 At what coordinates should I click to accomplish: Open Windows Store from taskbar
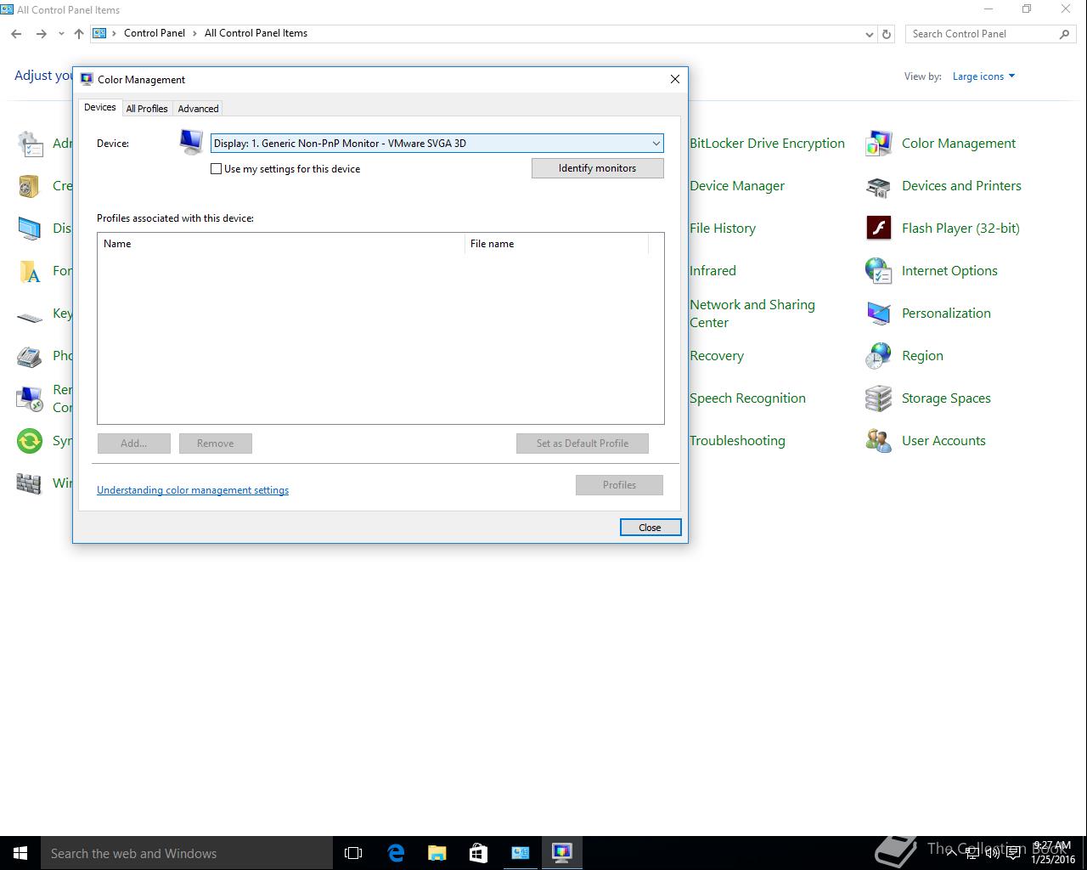[x=478, y=853]
